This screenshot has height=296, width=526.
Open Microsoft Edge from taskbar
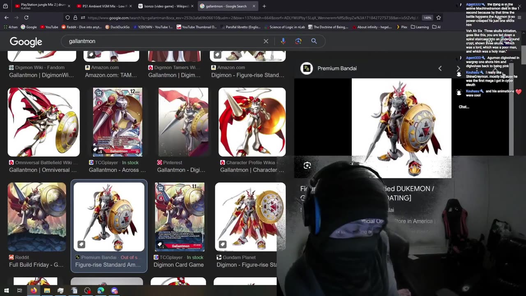click(x=101, y=291)
